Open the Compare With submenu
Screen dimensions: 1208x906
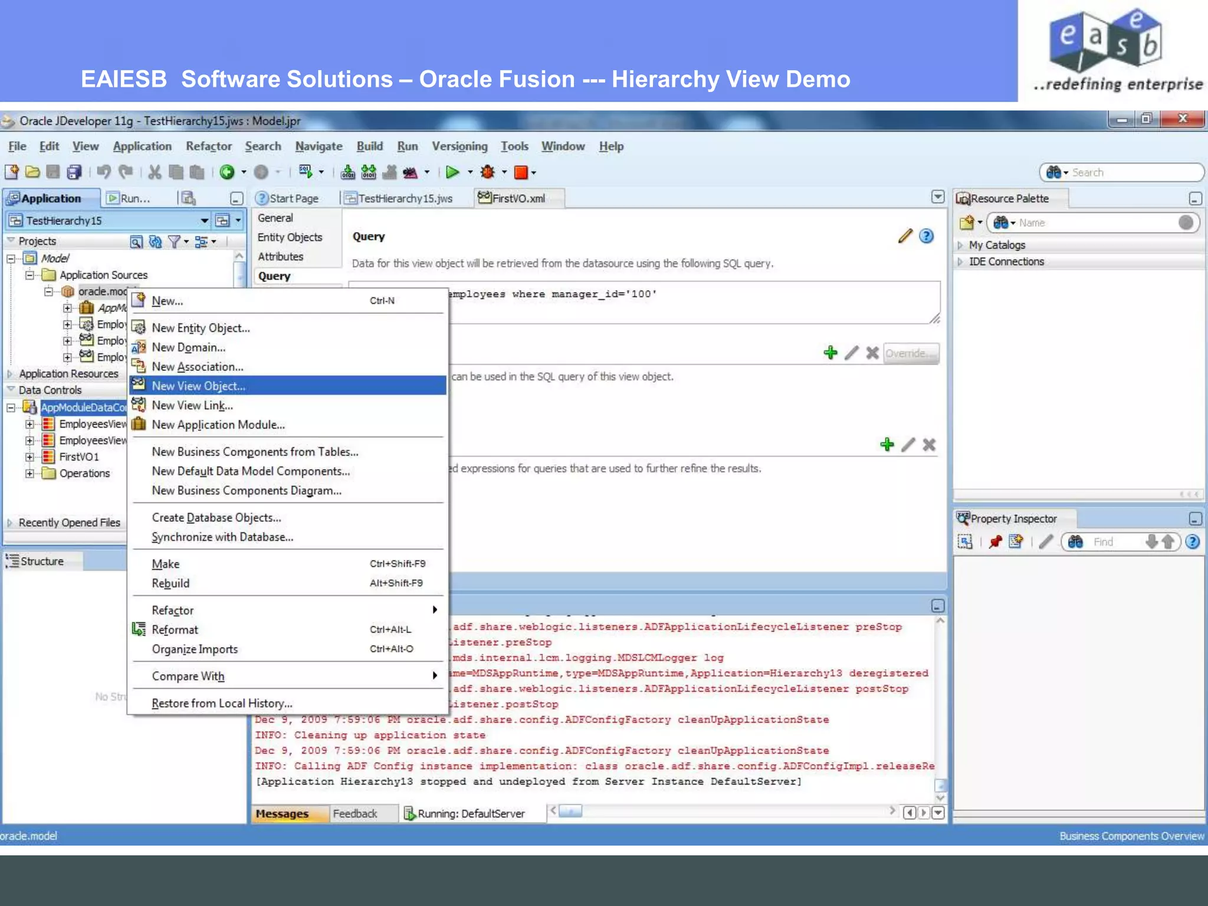[288, 676]
